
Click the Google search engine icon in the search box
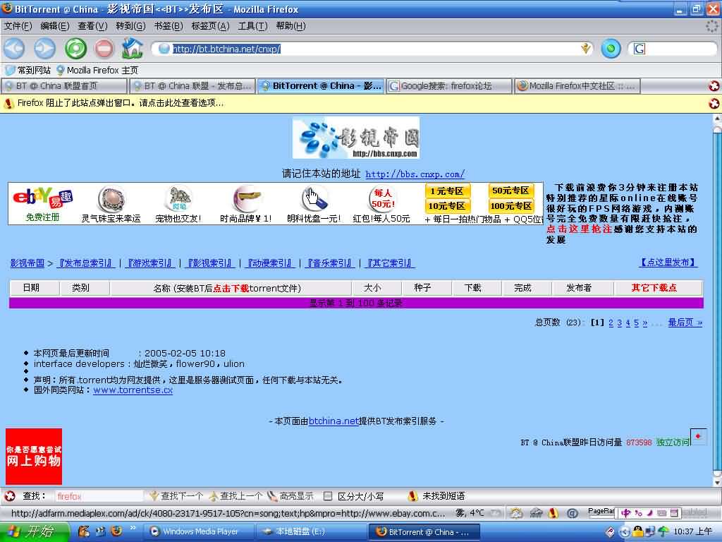coord(640,49)
